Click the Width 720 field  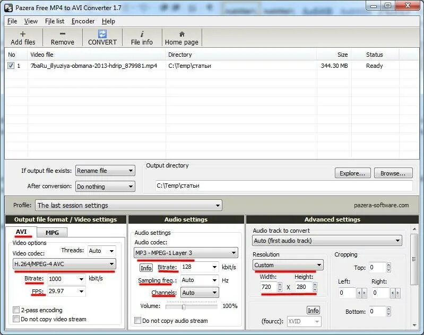tap(269, 287)
